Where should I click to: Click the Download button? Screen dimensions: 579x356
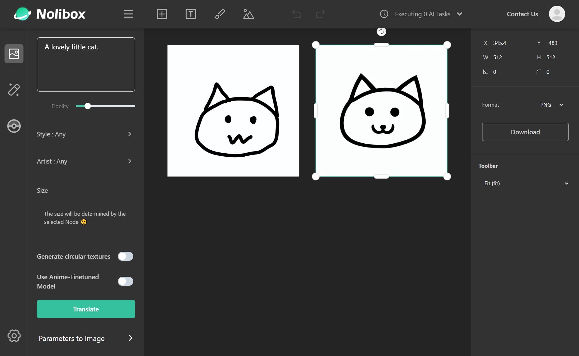click(x=525, y=132)
